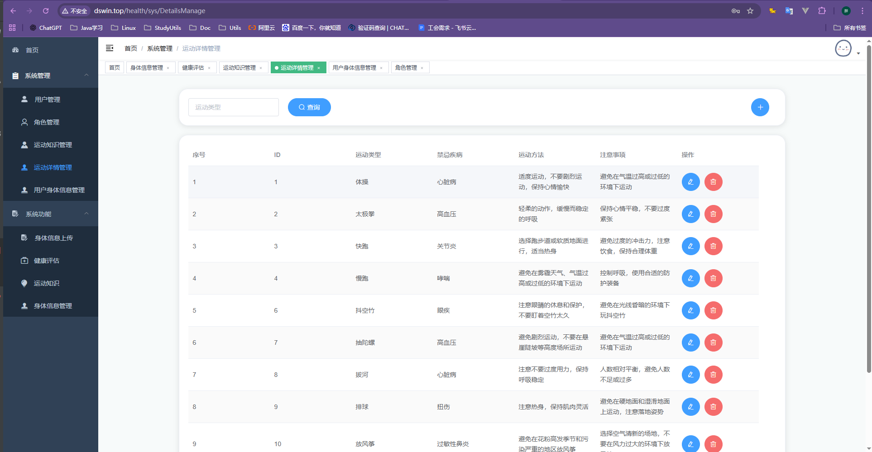
Task: Collapse the 系统管理 sidebar group
Action: click(x=51, y=76)
